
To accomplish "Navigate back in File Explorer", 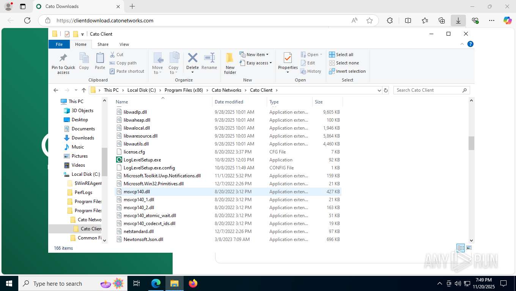I will pos(56,90).
